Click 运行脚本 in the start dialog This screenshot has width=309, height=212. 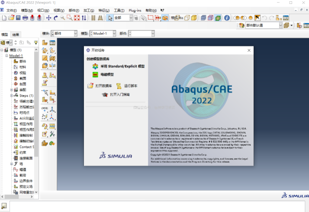(130, 86)
